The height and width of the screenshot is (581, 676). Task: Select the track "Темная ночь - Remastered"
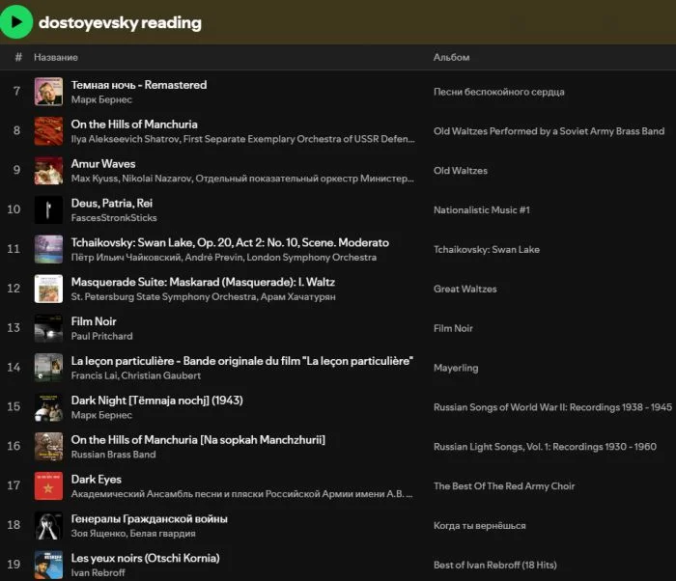tap(139, 85)
